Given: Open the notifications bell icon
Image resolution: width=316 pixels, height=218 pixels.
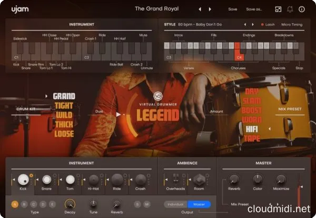Looking at the screenshot, I should tap(290, 9).
